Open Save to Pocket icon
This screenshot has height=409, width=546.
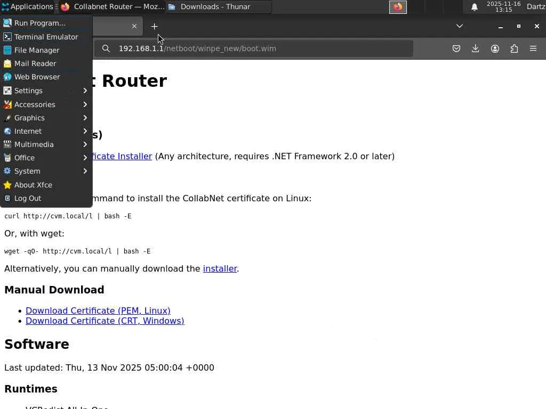pyautogui.click(x=456, y=48)
